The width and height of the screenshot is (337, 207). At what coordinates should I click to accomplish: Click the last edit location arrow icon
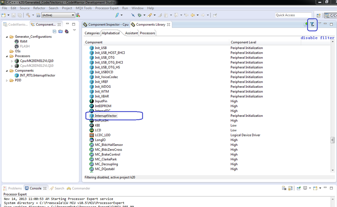(186, 15)
